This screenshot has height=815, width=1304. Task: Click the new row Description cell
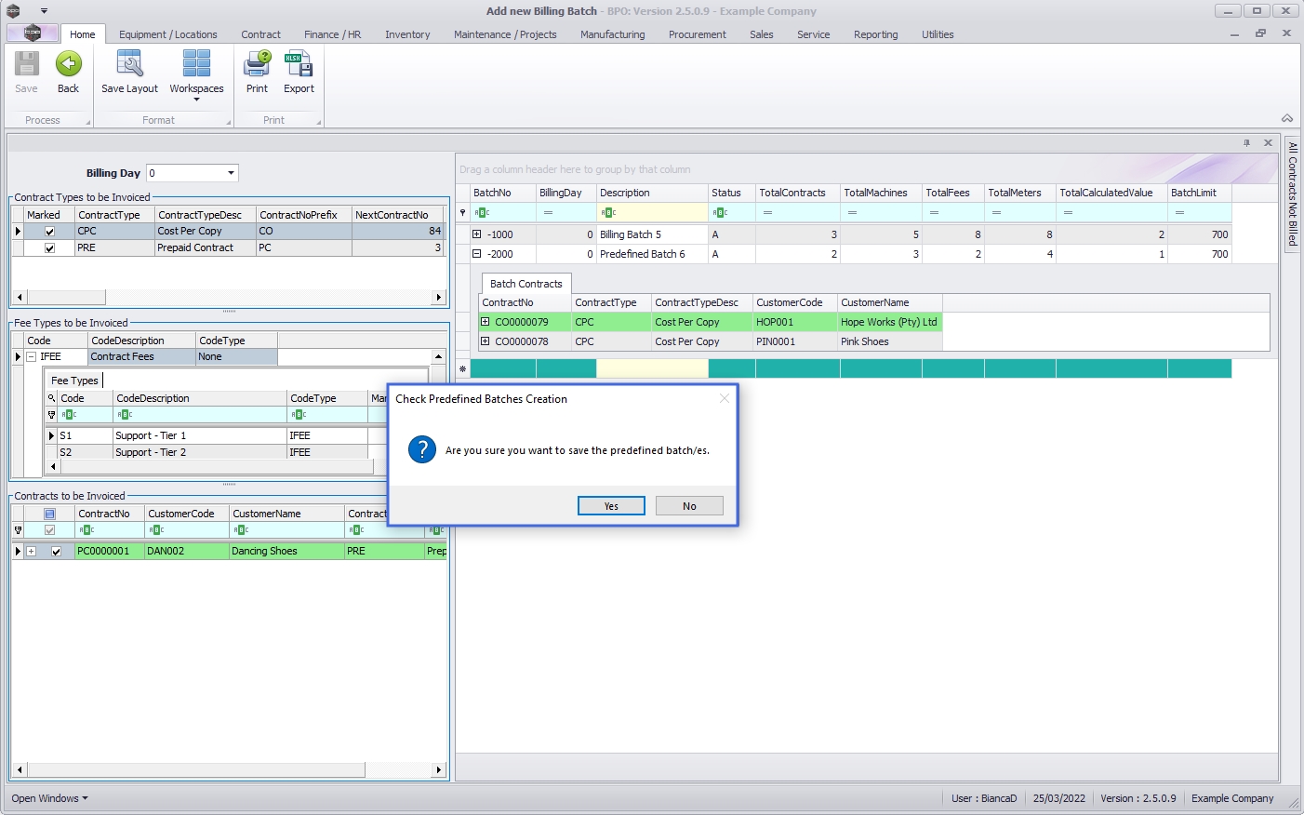pos(652,368)
